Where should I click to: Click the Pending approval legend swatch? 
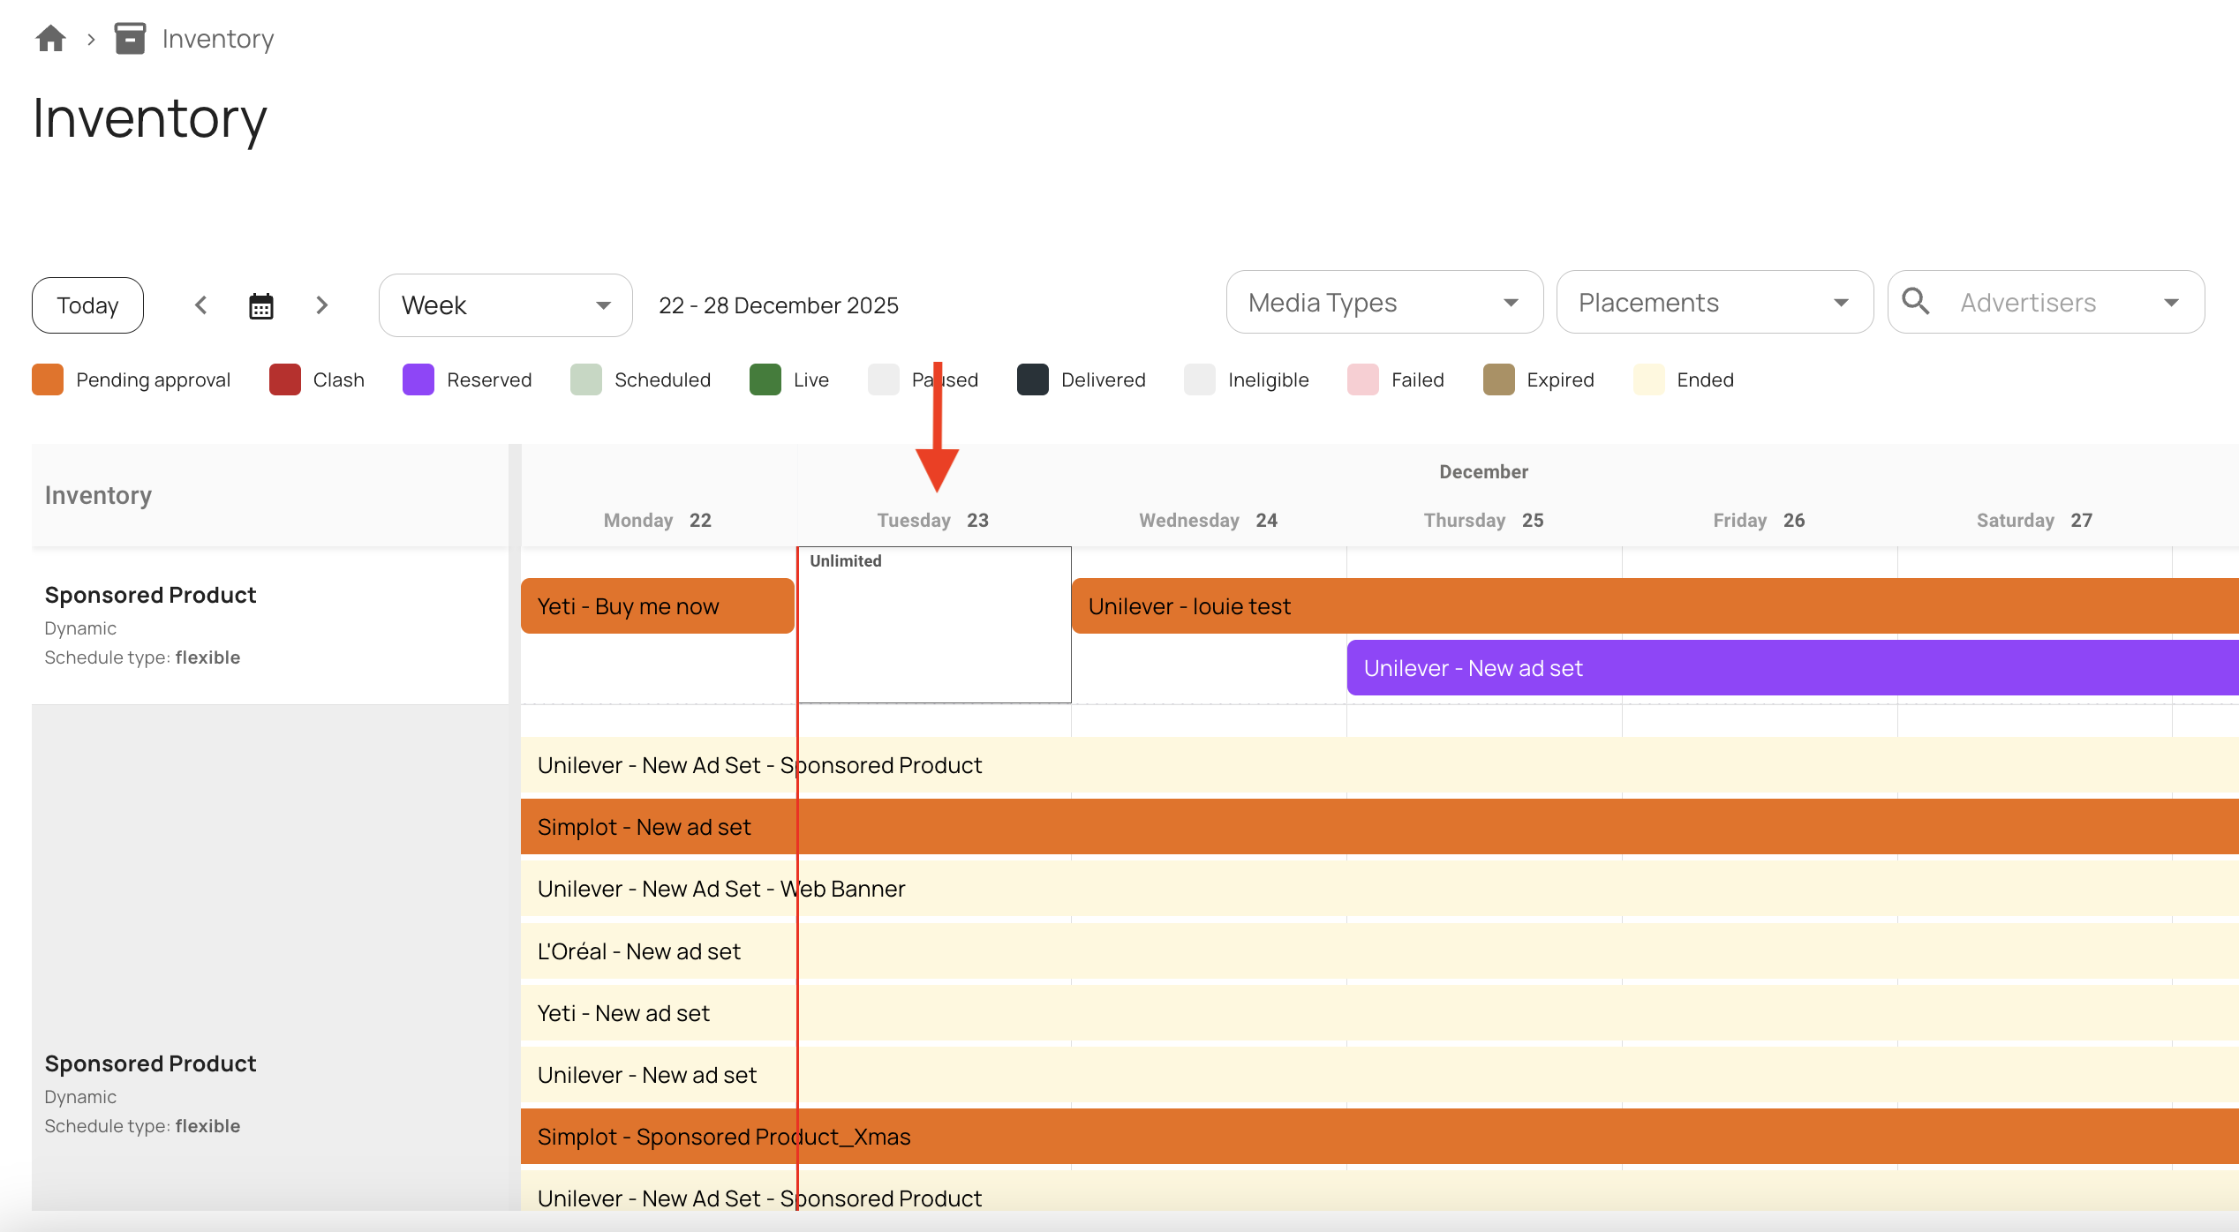point(48,379)
